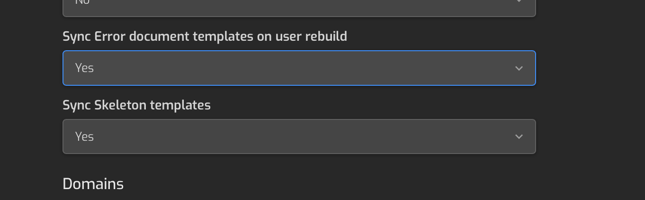Image resolution: width=645 pixels, height=200 pixels.
Task: Change Sync Skeleton templates setting from Yes
Action: [x=299, y=136]
